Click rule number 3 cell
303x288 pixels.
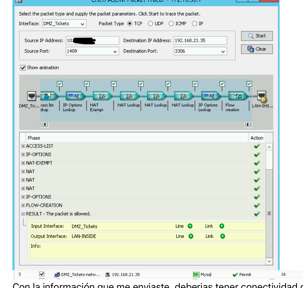coord(20,274)
